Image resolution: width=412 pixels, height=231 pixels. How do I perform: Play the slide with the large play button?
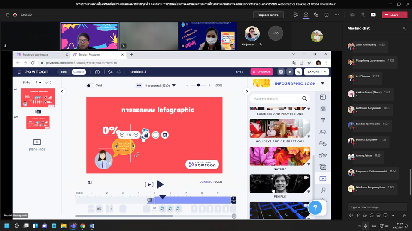click(x=160, y=184)
